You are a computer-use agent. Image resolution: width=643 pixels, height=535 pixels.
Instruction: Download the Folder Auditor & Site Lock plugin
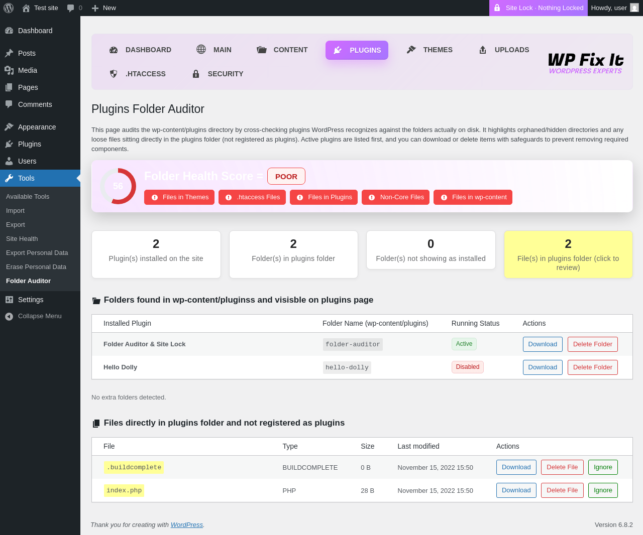[543, 344]
